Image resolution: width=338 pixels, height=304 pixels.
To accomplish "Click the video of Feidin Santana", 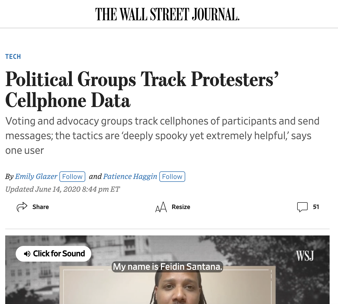I will pyautogui.click(x=167, y=270).
